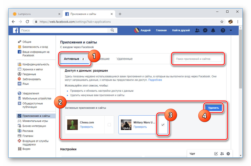This screenshot has height=166, width=251.
Task: Click the notifications bell icon
Action: tap(213, 30)
